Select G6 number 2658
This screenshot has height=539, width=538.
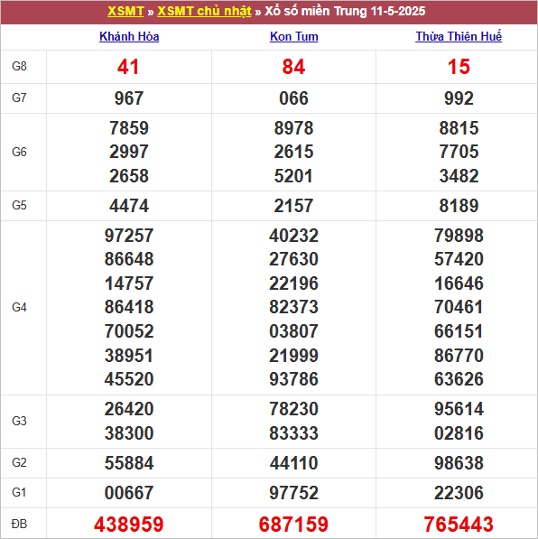129,176
